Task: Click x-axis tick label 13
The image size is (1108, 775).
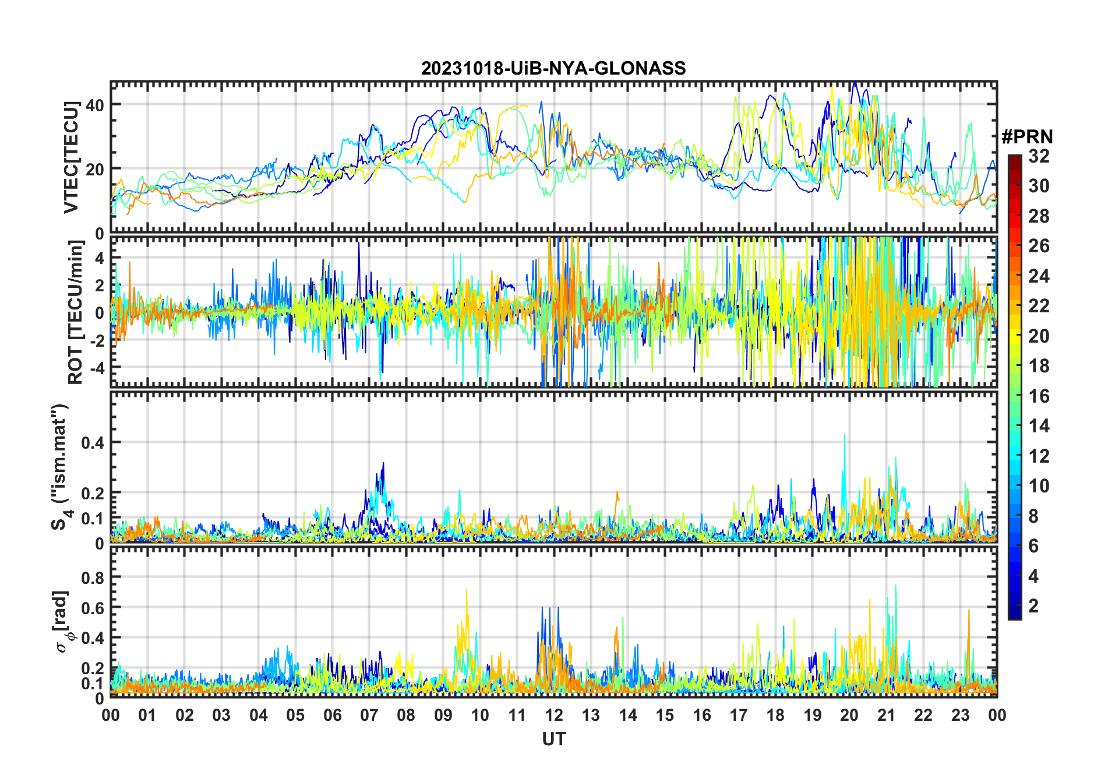Action: (591, 716)
